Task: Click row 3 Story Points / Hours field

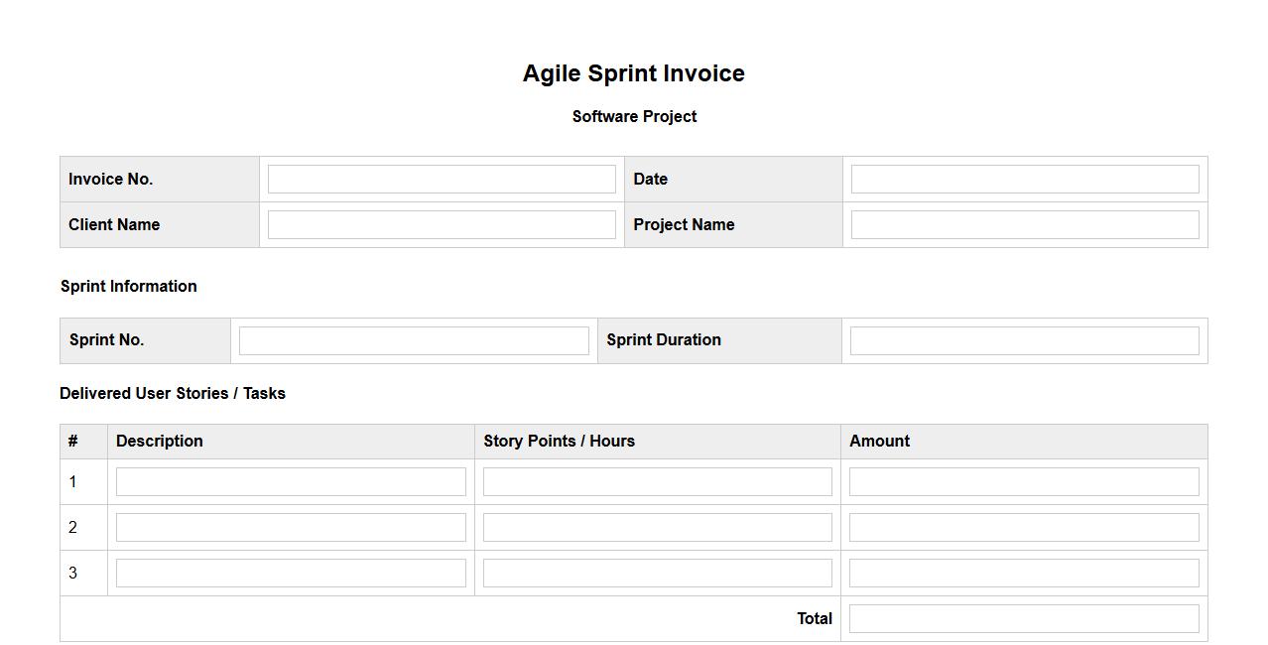Action: pyautogui.click(x=657, y=574)
